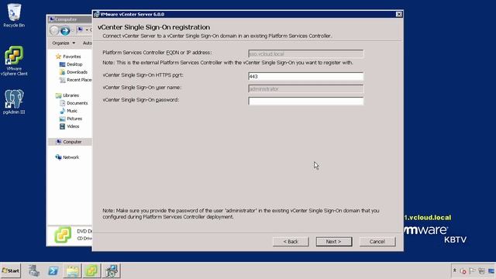Click the DVD drive VMware icon
This screenshot has height=279, width=496.
63,235
